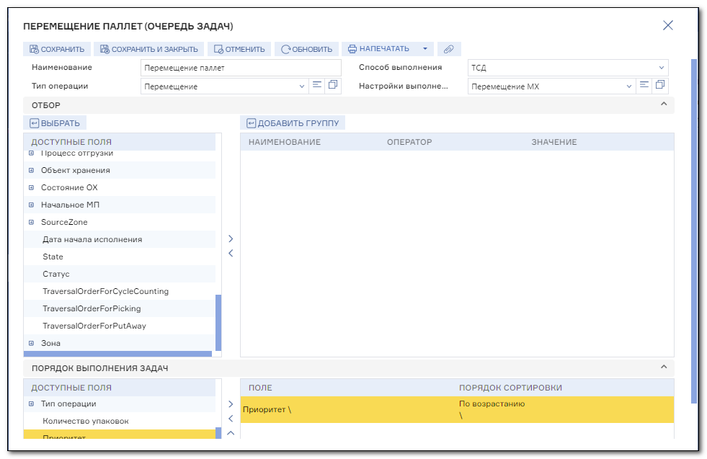The image size is (707, 459).
Task: Click the open-window icon beside Перемещение МХ
Action: pyautogui.click(x=660, y=85)
